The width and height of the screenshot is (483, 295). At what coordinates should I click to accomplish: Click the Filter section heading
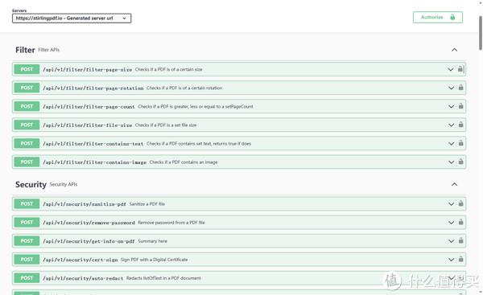[25, 50]
